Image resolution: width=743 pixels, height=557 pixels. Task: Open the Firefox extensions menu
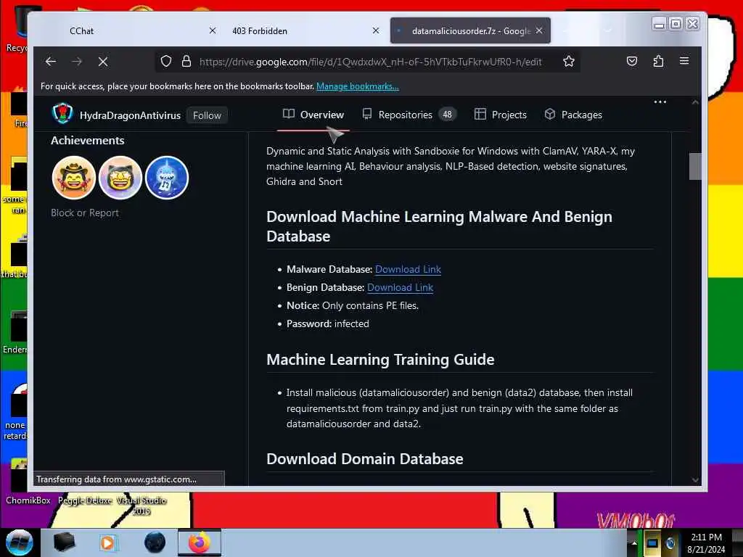pyautogui.click(x=658, y=61)
